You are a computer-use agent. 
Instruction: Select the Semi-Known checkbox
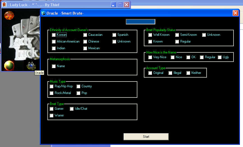177,35
